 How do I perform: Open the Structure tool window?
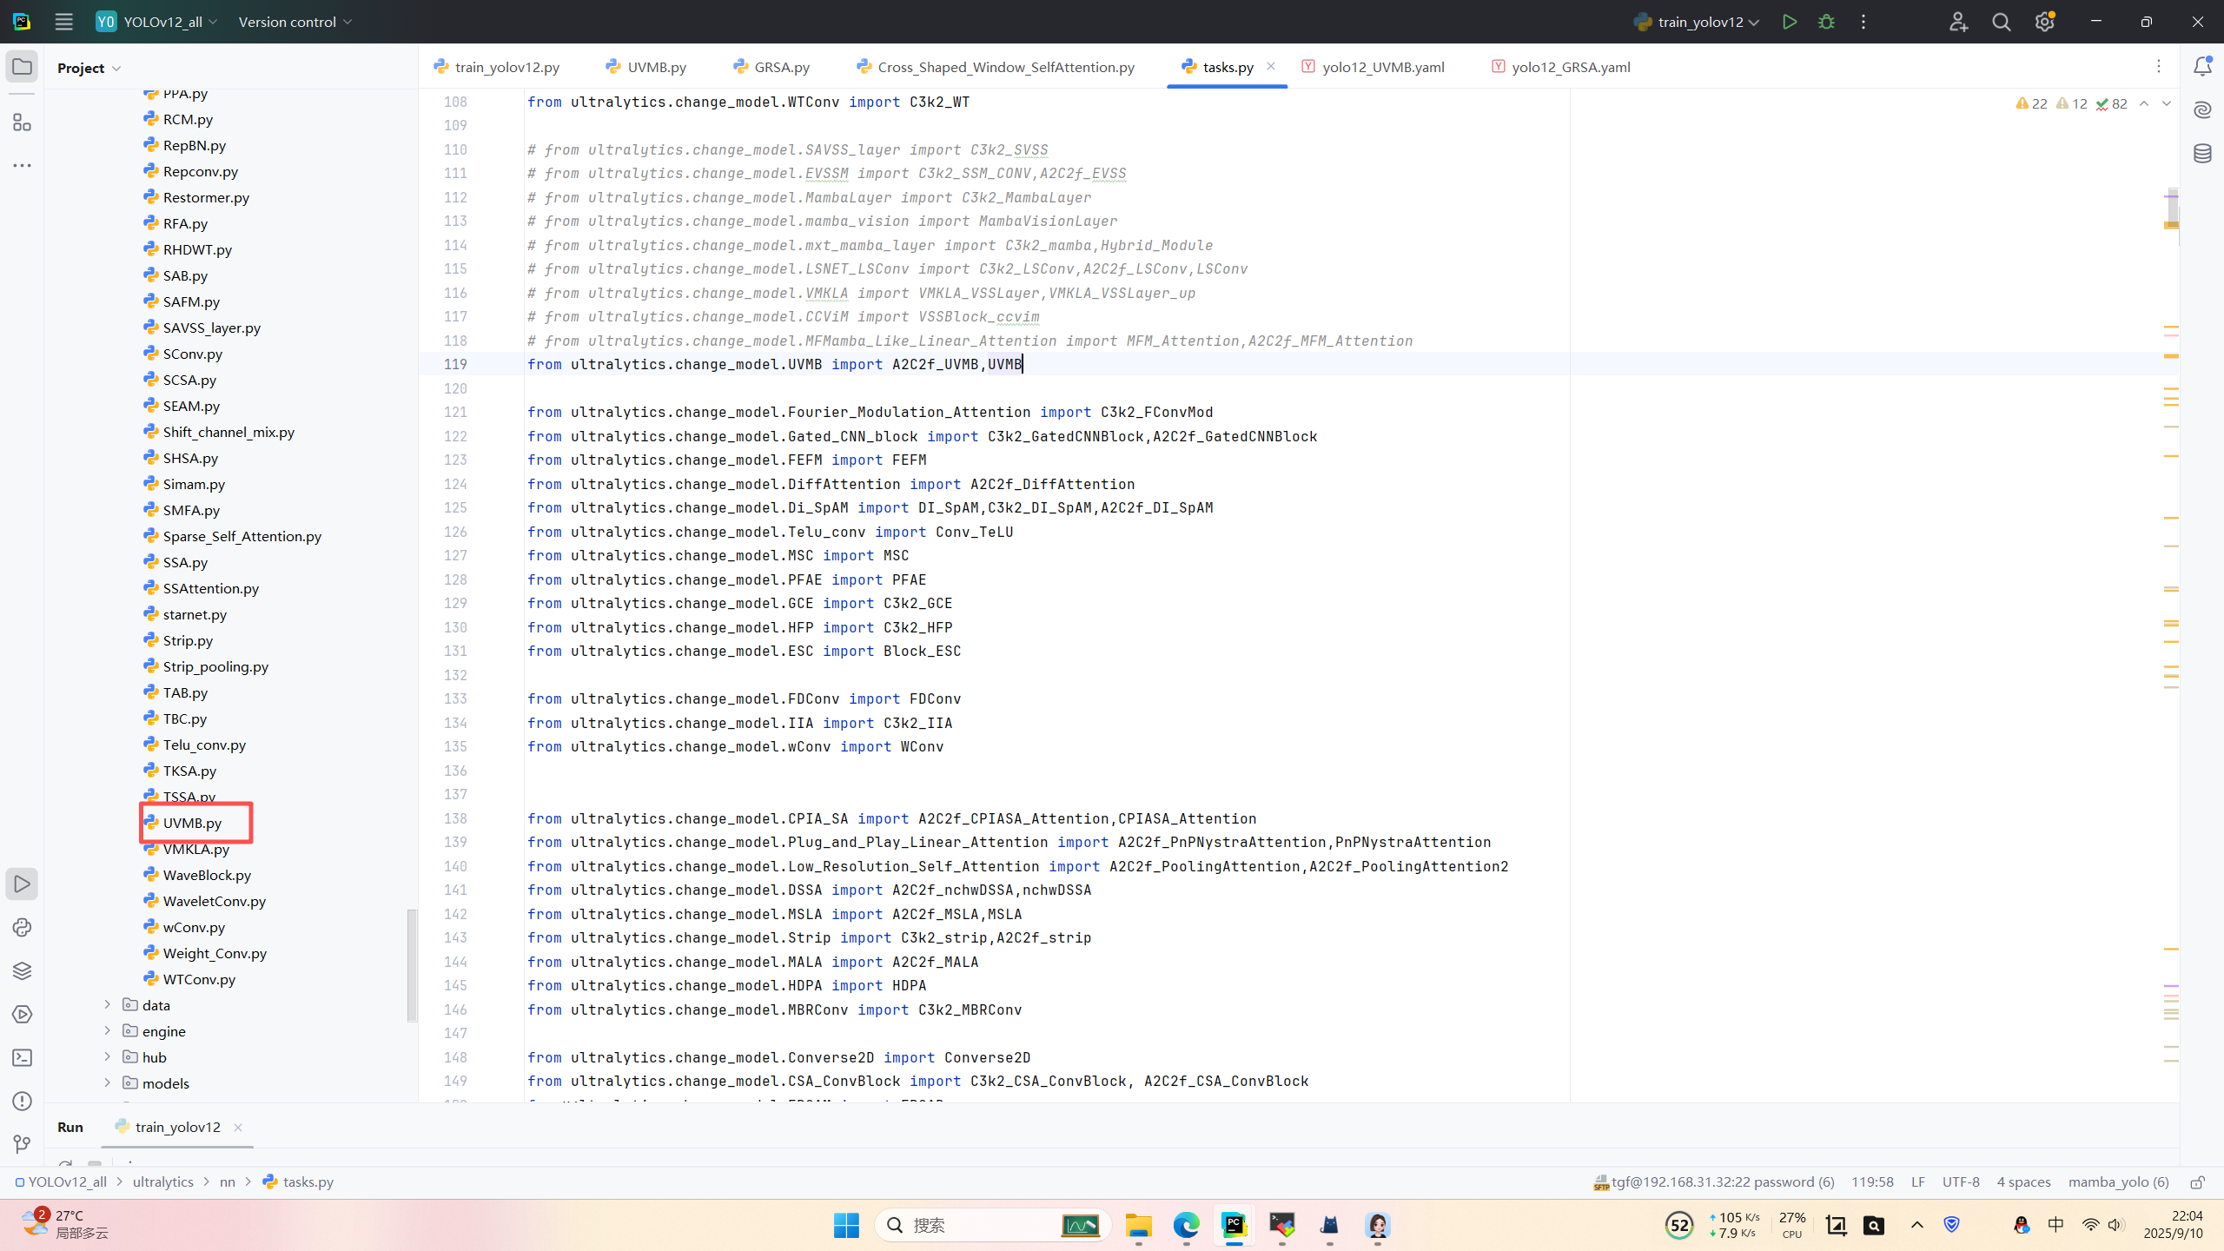(x=22, y=122)
